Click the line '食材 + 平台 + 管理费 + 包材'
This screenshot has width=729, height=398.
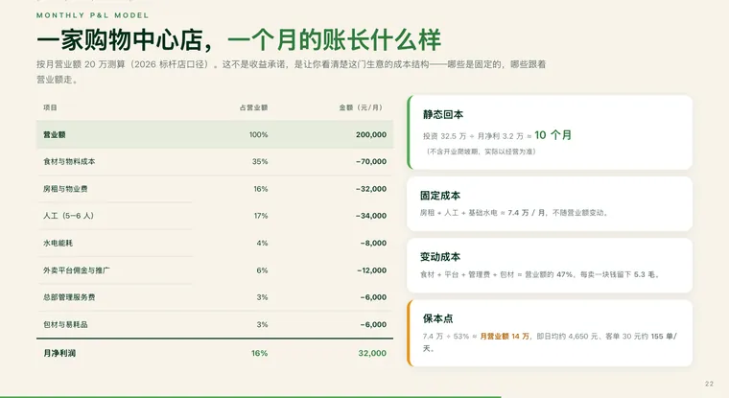(467, 275)
